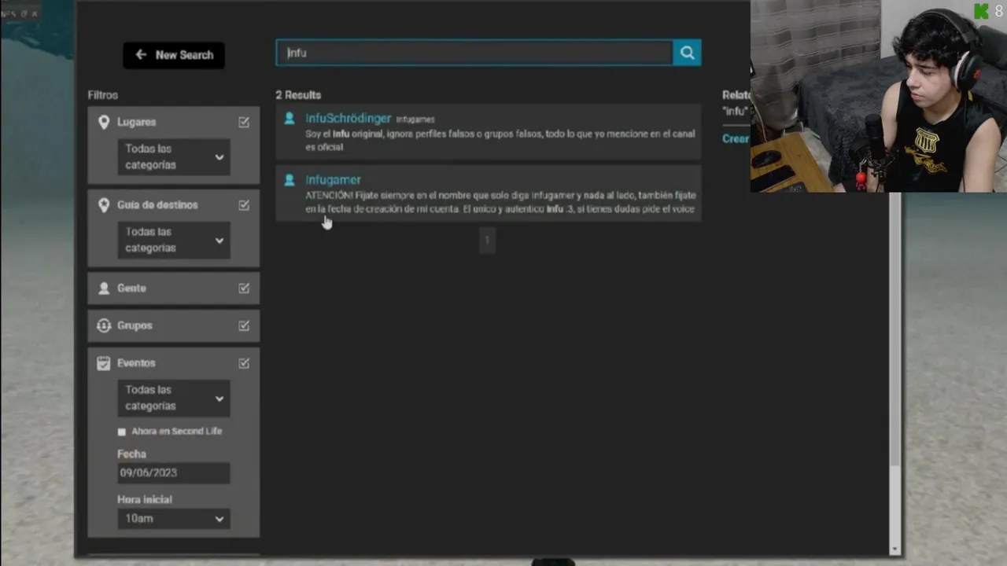Screen dimensions: 1007x566
Task: Click the scrollbar down arrow
Action: pos(894,549)
